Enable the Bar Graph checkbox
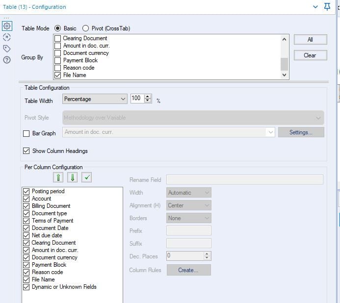 point(26,133)
